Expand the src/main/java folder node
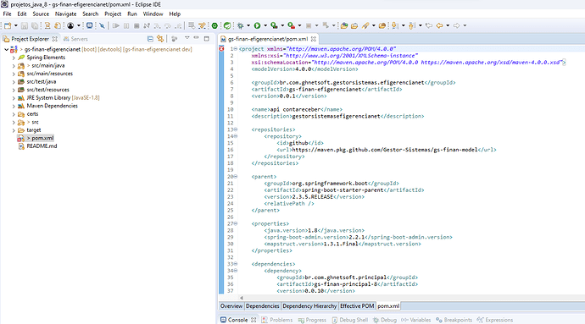Image resolution: width=585 pixels, height=324 pixels. pyautogui.click(x=14, y=66)
